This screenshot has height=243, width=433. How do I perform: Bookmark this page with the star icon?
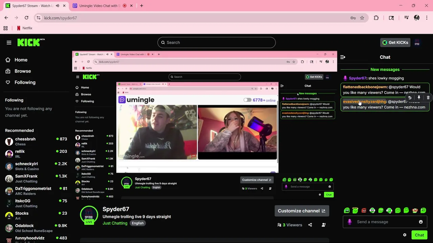362,18
